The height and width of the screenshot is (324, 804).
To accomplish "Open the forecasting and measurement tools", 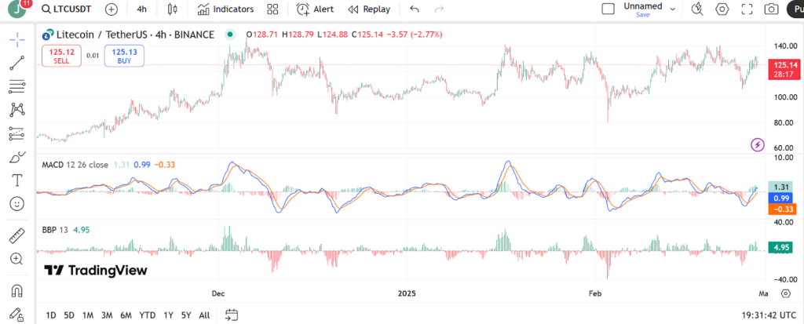I will pyautogui.click(x=17, y=133).
